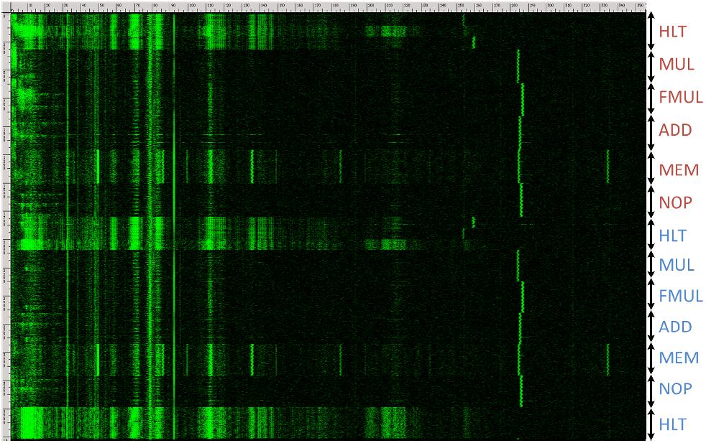
Task: Click the 0 mark on the top ruler
Action: click(12, 5)
